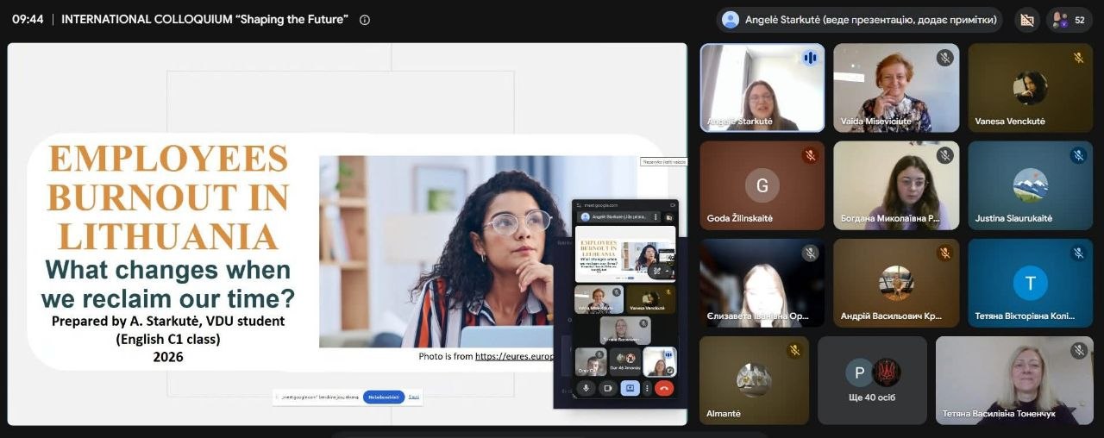
Task: Click meeting clock reading 09:44
Action: [28, 19]
